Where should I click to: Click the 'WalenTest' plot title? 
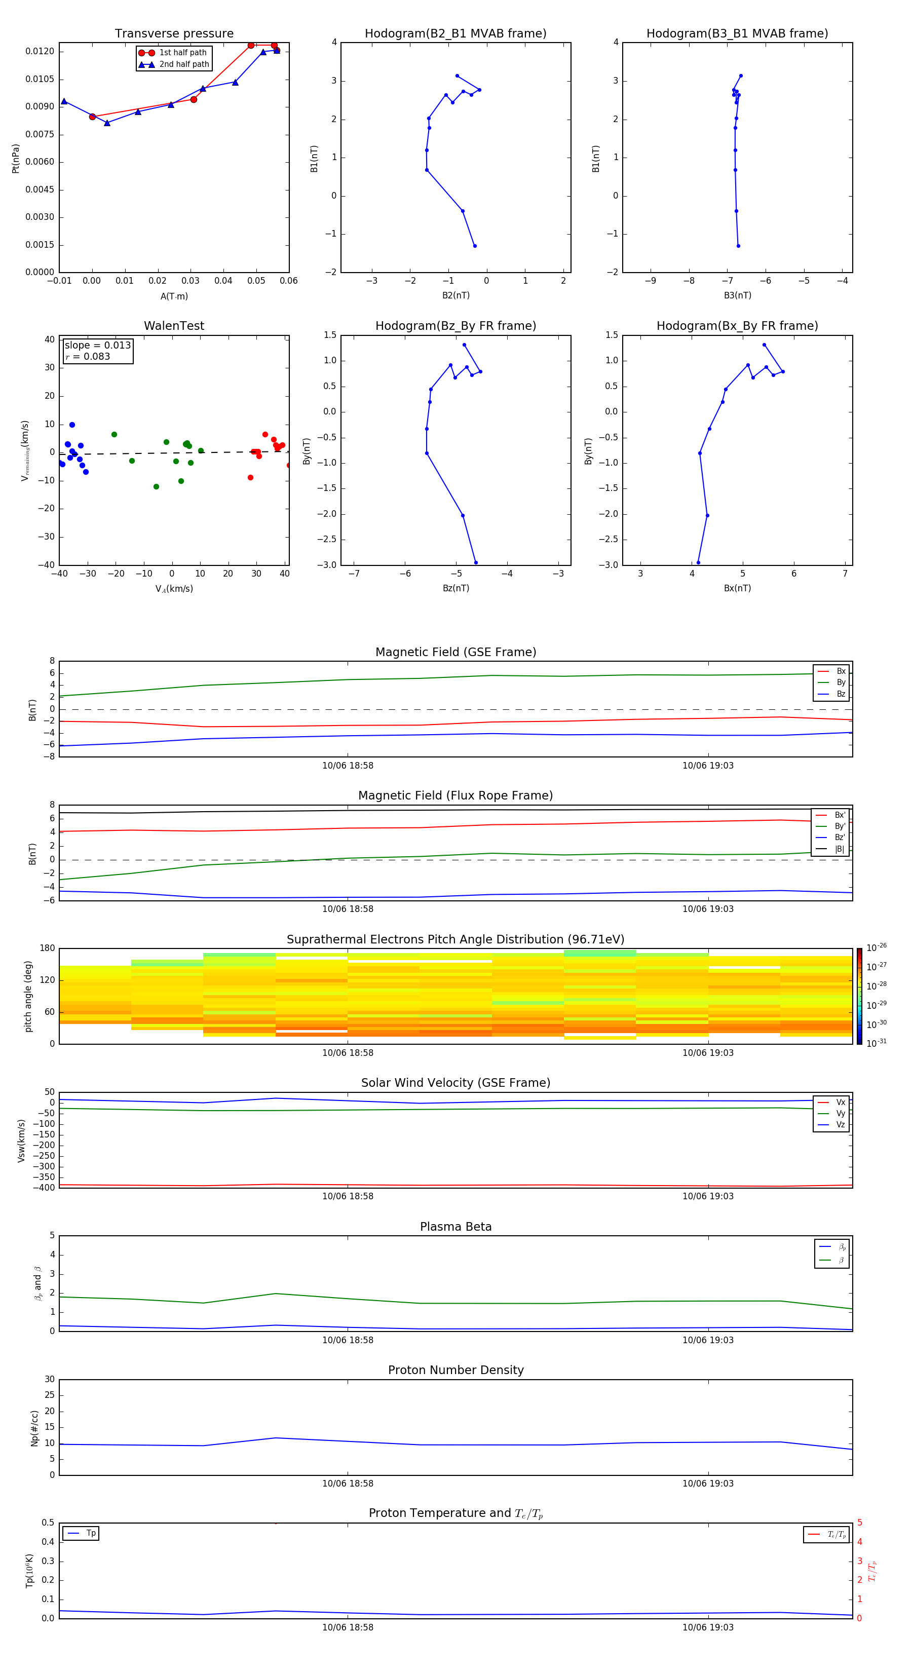click(x=174, y=326)
